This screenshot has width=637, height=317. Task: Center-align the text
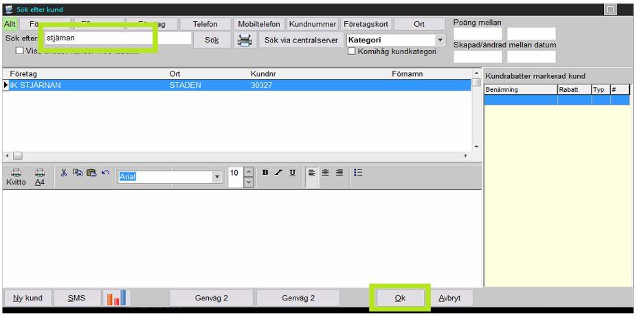(326, 173)
